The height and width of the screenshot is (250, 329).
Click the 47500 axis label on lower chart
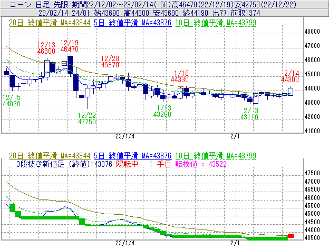click(312, 173)
